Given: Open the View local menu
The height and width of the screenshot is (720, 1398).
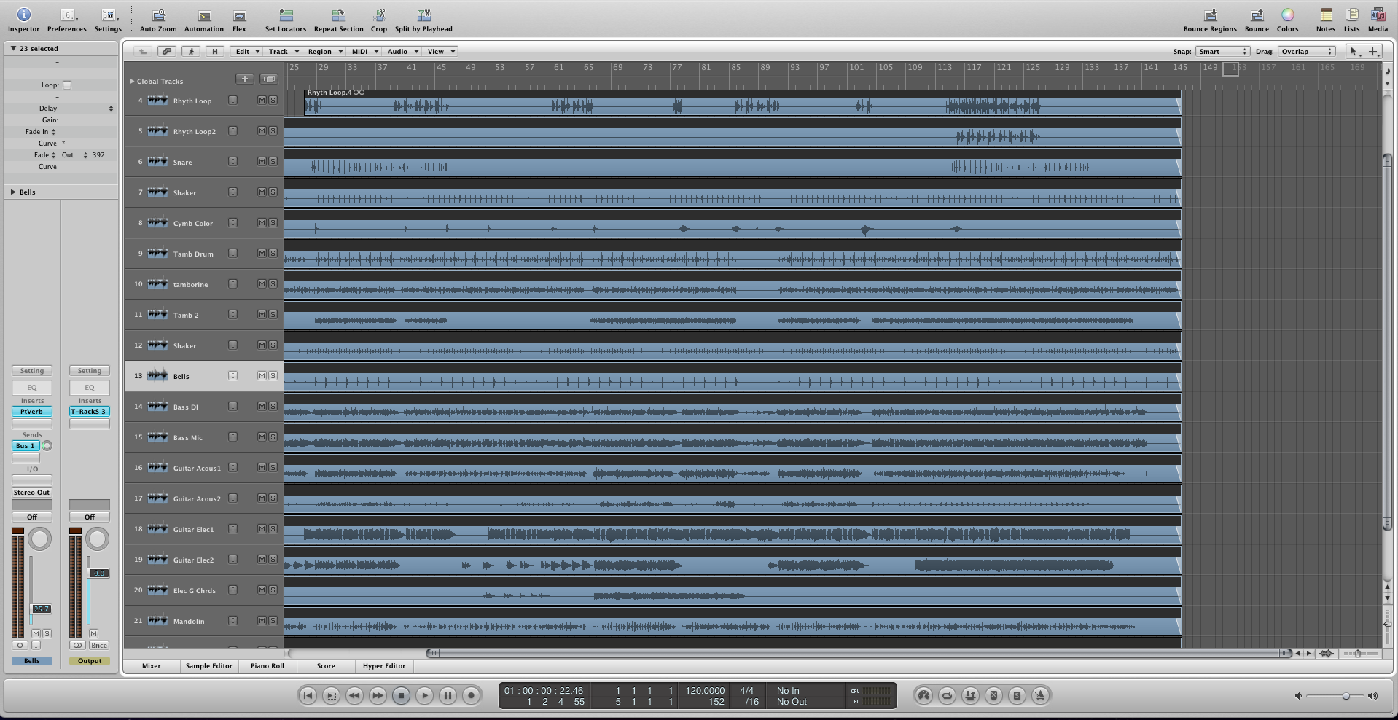Looking at the screenshot, I should tap(440, 51).
